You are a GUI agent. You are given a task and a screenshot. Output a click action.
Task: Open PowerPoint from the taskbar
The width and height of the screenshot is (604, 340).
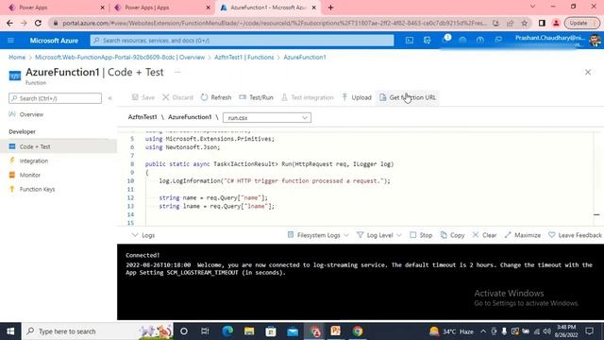click(x=336, y=331)
